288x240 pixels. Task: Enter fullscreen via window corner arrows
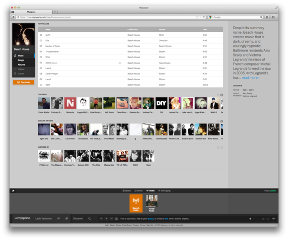[x=276, y=8]
